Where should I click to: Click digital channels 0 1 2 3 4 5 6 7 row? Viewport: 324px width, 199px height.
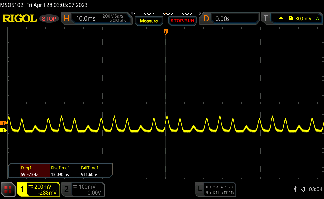(220, 187)
